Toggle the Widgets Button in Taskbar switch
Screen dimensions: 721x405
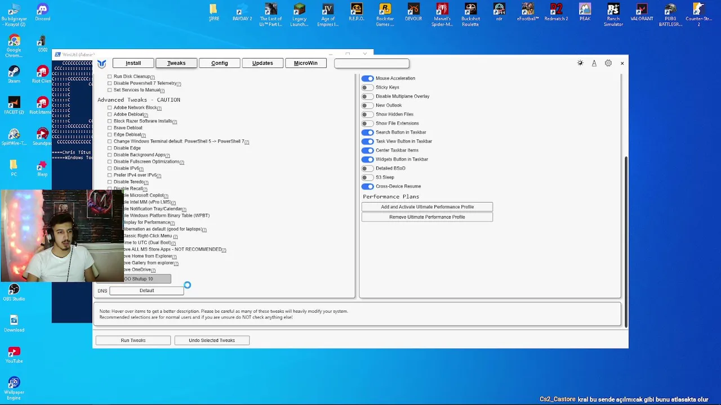click(367, 159)
